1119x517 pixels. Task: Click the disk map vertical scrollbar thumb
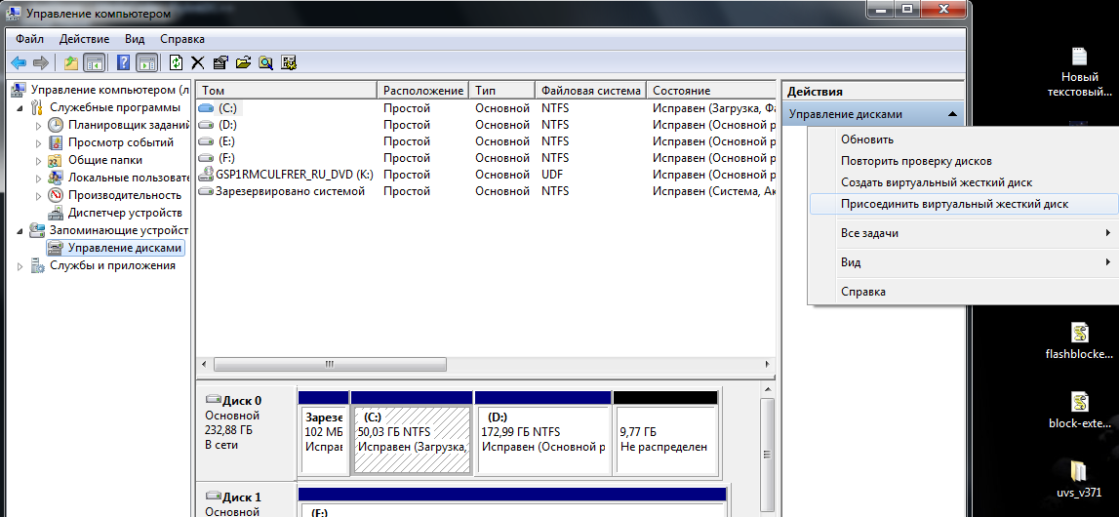point(767,454)
